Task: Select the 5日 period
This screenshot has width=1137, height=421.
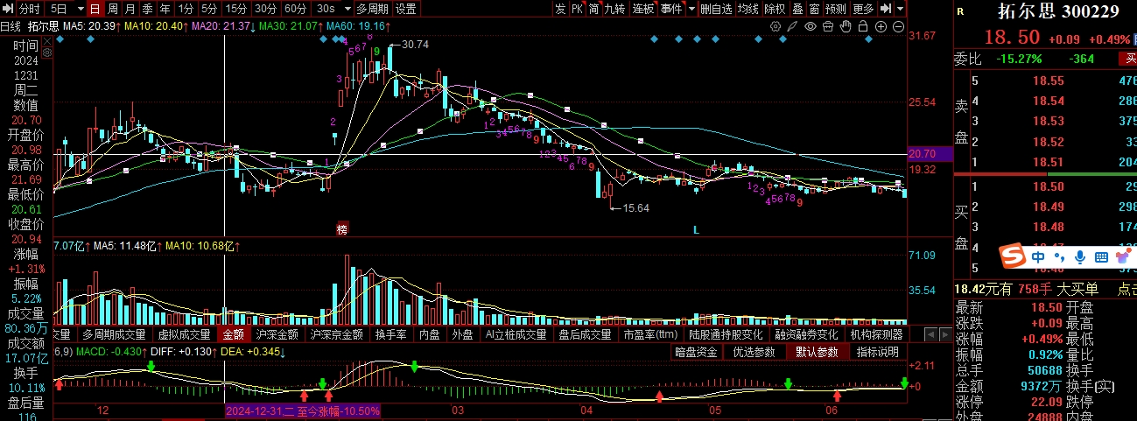Action: (x=59, y=9)
